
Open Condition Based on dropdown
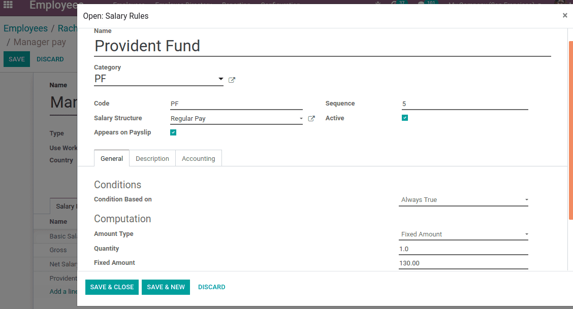(463, 200)
